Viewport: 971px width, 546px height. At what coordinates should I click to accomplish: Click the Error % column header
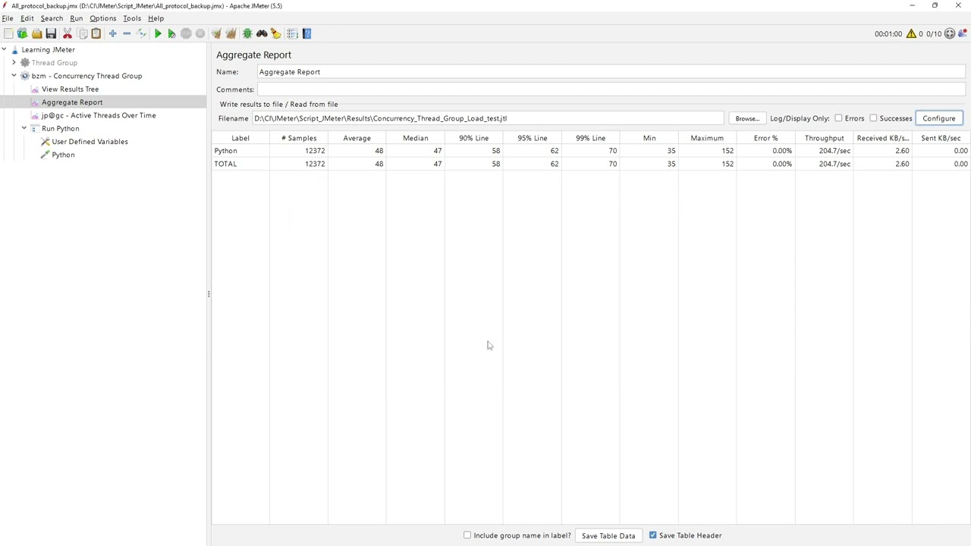click(x=765, y=138)
